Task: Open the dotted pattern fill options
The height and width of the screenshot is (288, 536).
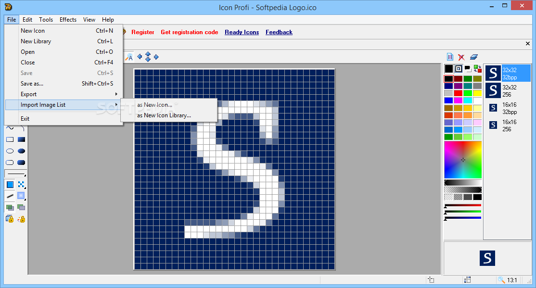Action: tap(22, 185)
